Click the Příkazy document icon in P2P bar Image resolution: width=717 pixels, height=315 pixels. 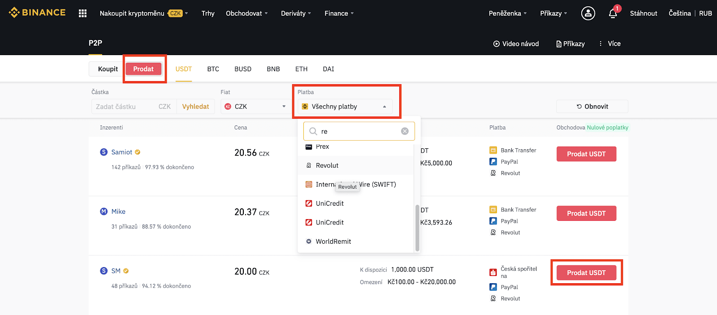559,44
